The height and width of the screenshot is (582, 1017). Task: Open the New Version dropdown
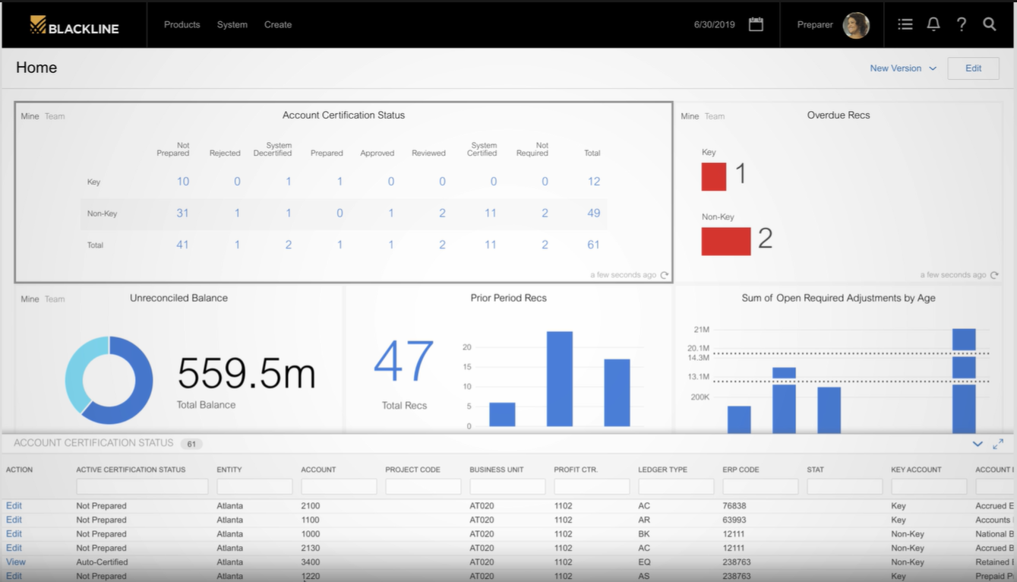click(902, 68)
